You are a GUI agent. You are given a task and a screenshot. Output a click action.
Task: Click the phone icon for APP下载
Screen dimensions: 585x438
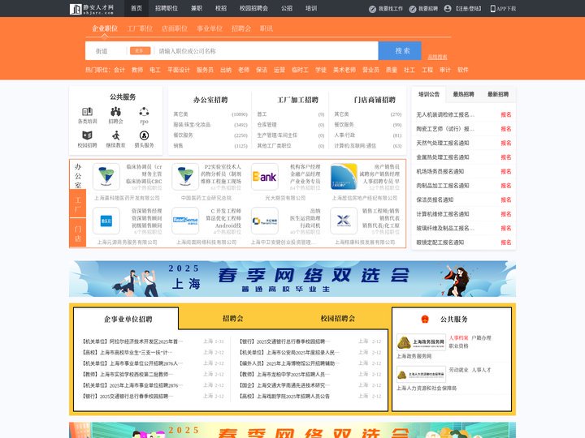click(492, 9)
